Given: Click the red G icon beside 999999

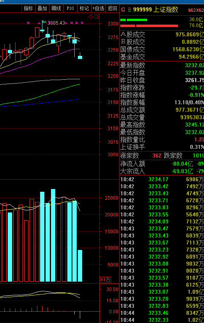Looking at the screenshot, I should (123, 10).
